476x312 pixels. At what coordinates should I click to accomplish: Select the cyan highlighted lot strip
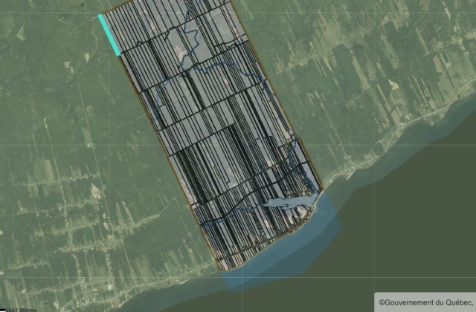109,35
